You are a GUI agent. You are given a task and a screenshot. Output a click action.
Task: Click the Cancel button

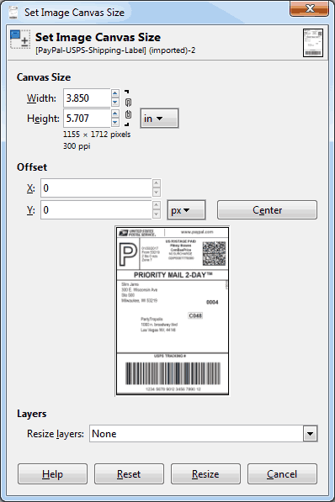coord(282,473)
